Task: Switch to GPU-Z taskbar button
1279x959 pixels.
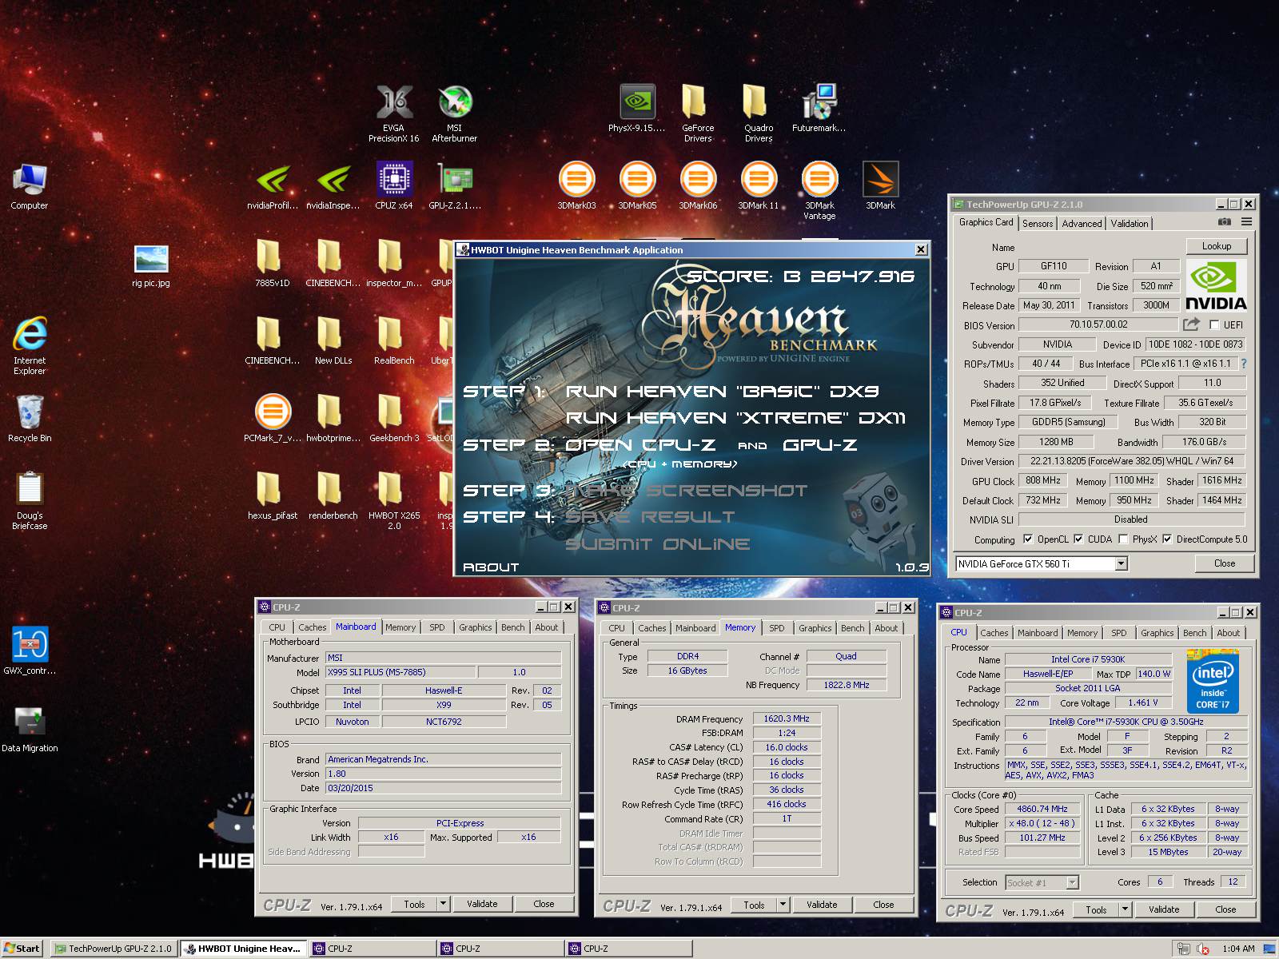Action: (113, 949)
